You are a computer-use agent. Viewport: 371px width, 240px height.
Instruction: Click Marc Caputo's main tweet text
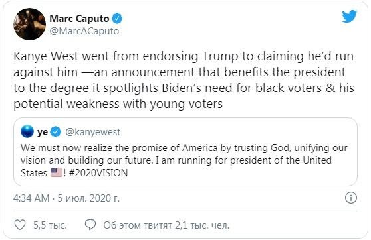184,80
